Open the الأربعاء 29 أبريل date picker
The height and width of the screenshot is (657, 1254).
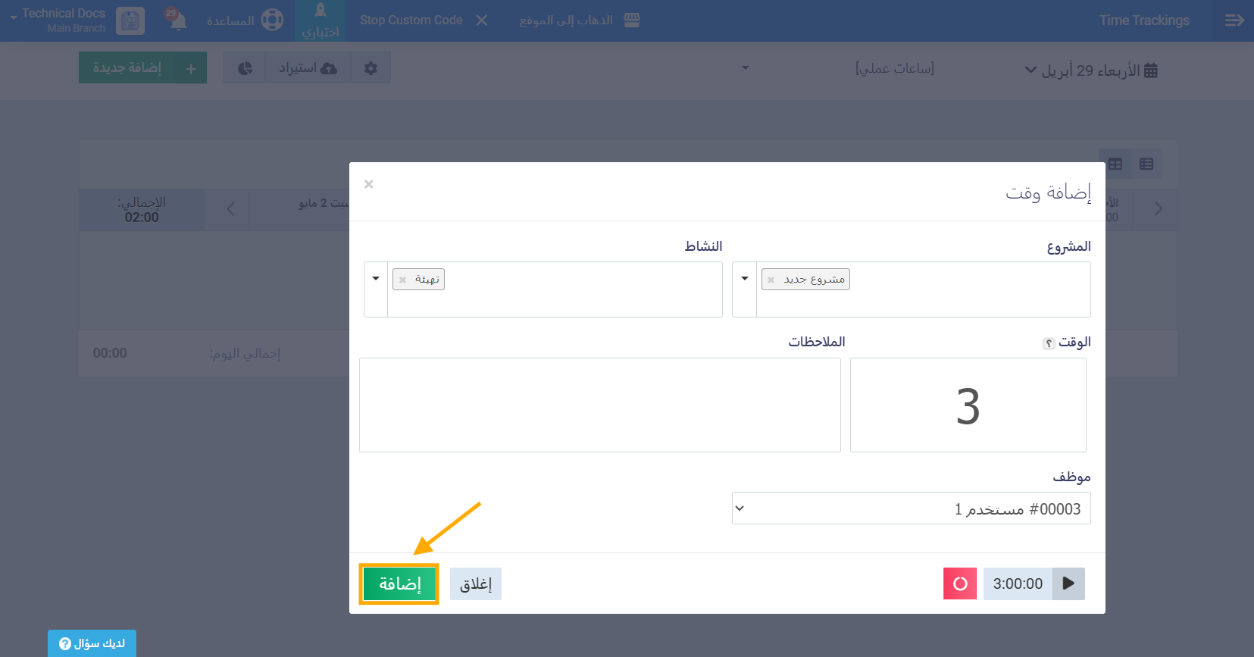click(1091, 70)
